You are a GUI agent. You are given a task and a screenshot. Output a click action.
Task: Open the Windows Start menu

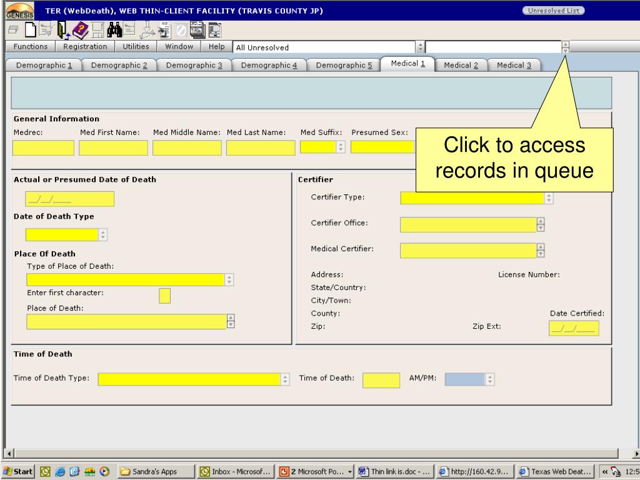(18, 471)
